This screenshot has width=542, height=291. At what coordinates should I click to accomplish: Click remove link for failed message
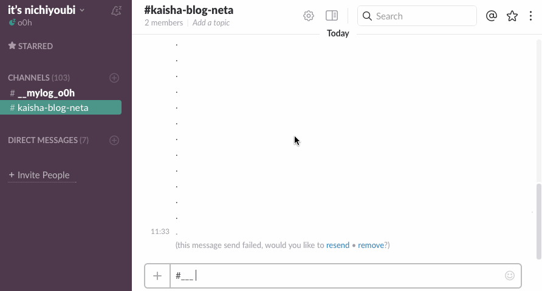(371, 245)
